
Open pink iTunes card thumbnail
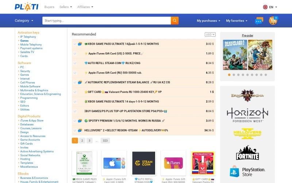[x=173, y=163]
